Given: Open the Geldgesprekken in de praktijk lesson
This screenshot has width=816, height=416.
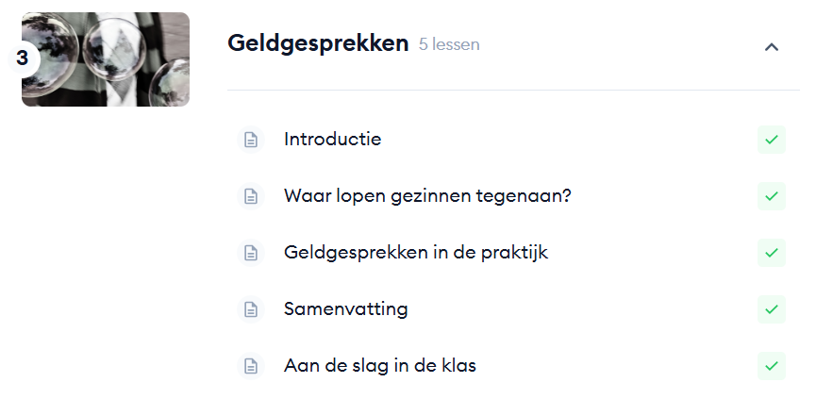Looking at the screenshot, I should pos(415,253).
